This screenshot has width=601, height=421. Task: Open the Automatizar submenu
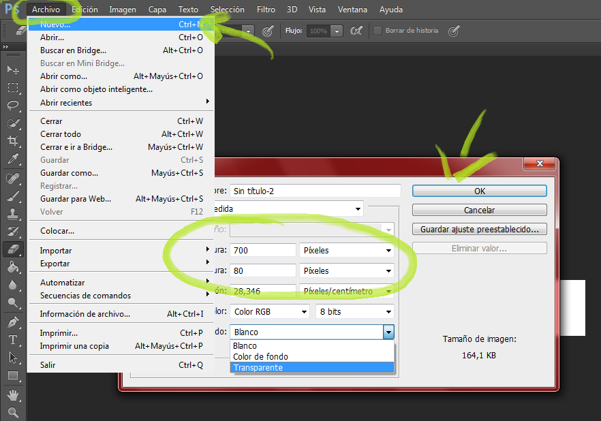pos(121,283)
